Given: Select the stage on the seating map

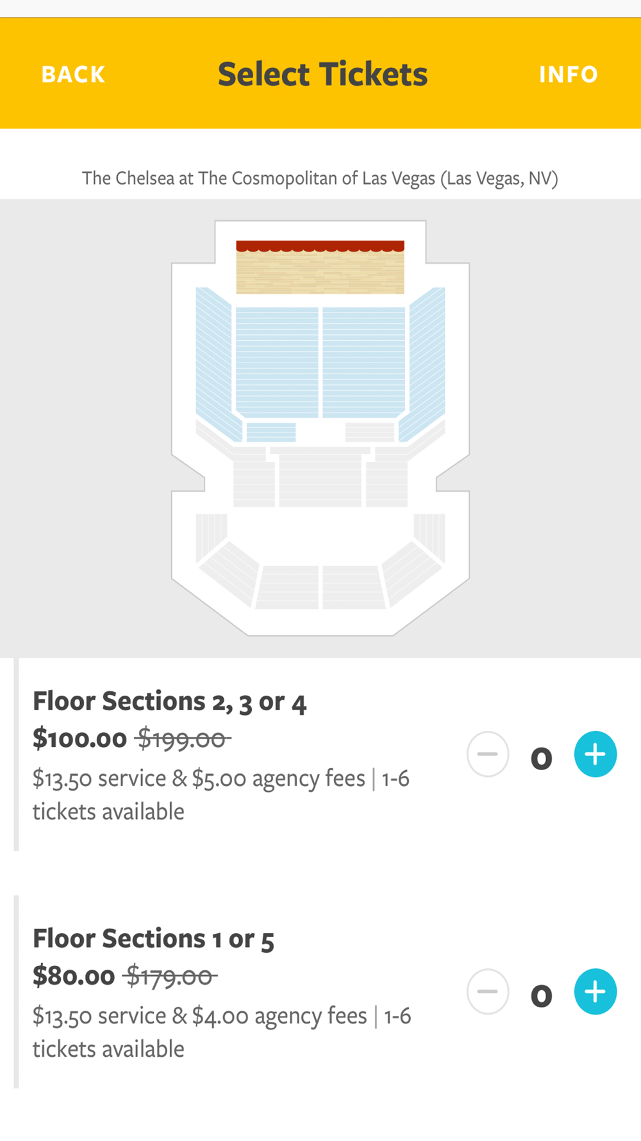Looking at the screenshot, I should 320,267.
